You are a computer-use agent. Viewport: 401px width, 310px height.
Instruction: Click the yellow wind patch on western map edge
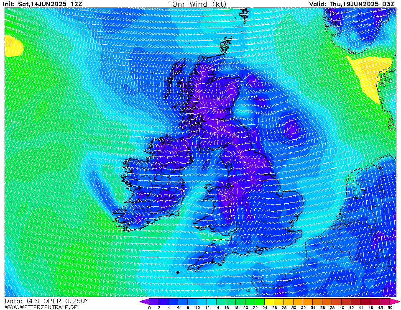coord(13,46)
